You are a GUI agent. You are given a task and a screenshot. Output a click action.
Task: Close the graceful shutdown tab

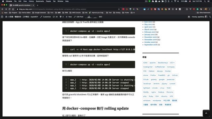pos(33,5)
